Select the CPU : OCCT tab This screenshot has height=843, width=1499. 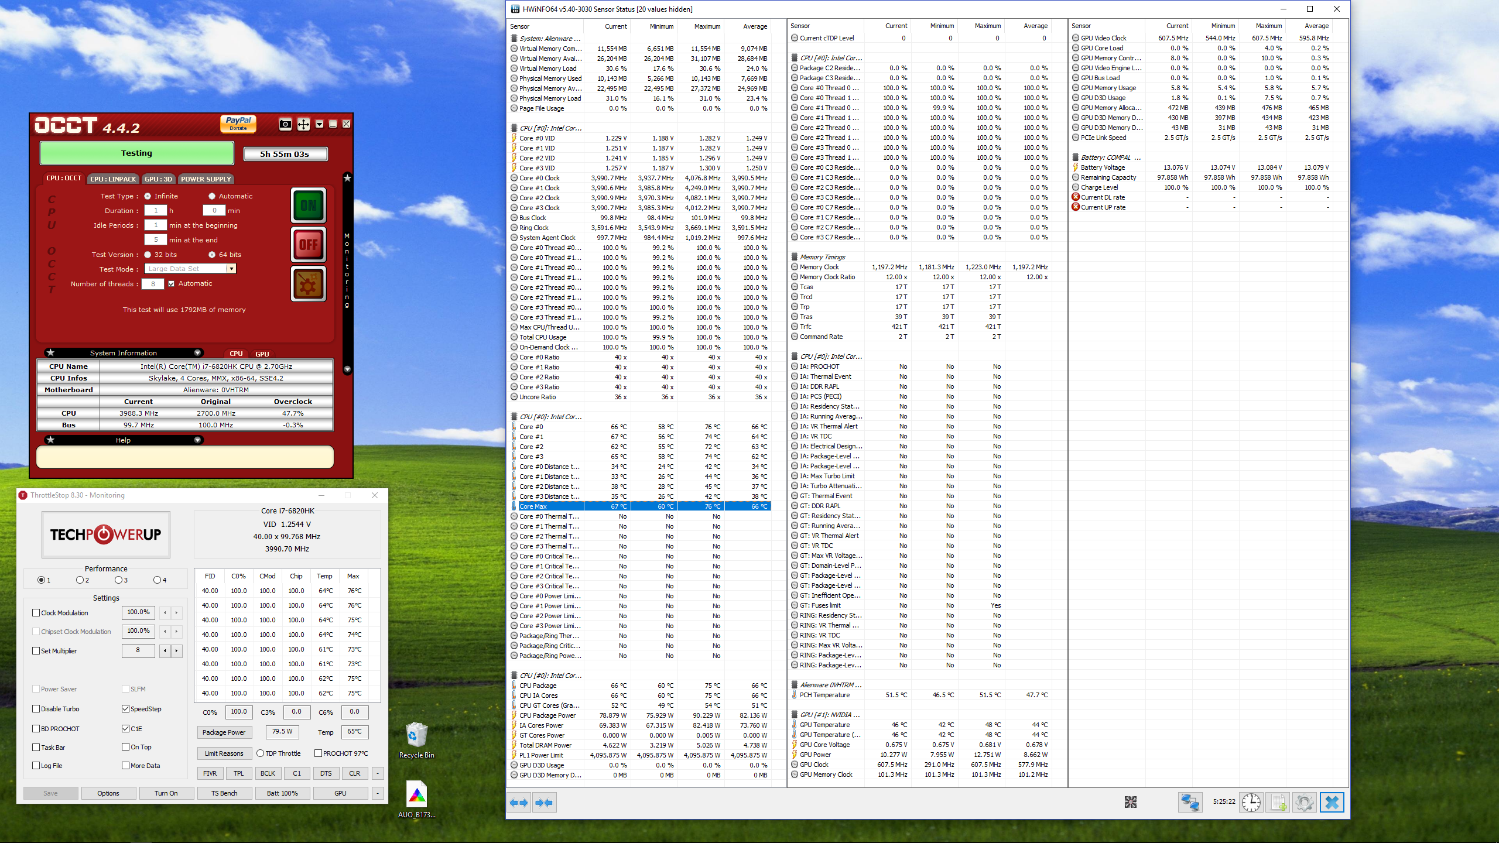point(64,178)
